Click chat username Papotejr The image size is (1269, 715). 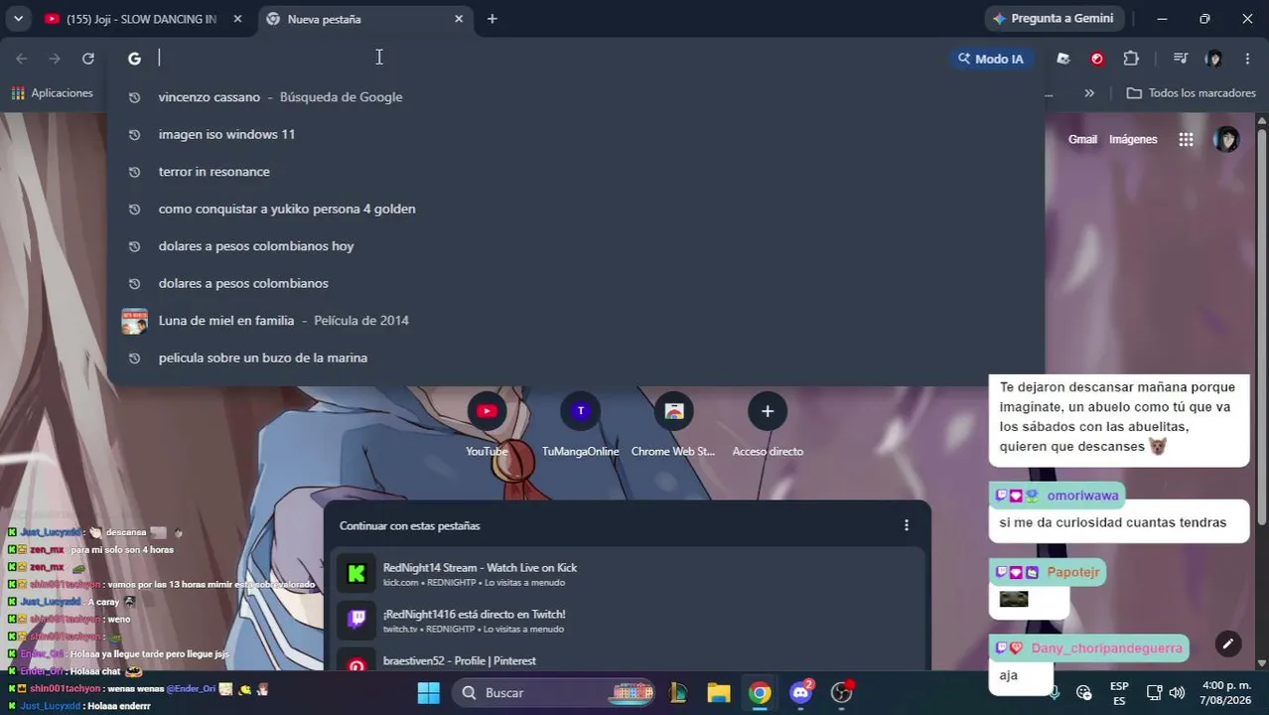(x=1072, y=573)
